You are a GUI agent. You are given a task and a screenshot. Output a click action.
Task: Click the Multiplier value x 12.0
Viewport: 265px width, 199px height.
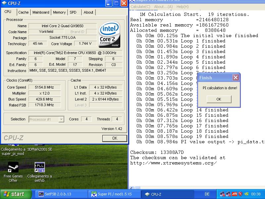(x=44, y=93)
